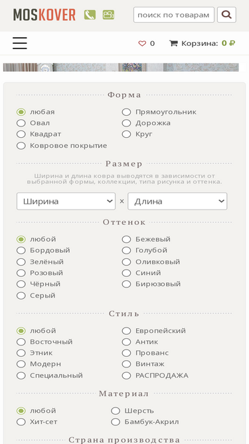This screenshot has width=249, height=444.
Task: Click the MOSKOVER logo
Action: click(x=44, y=15)
